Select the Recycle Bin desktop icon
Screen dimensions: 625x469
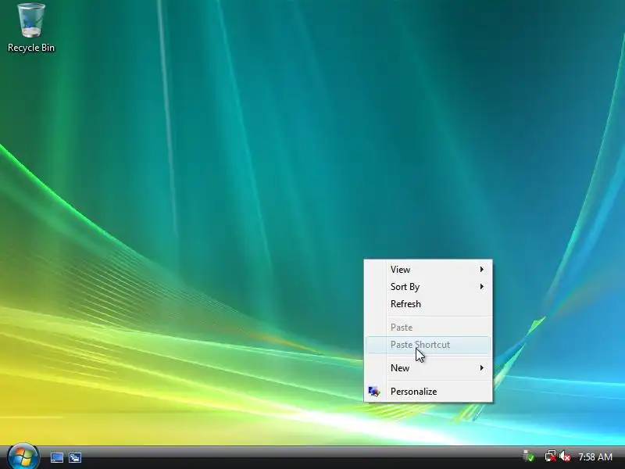point(31,28)
